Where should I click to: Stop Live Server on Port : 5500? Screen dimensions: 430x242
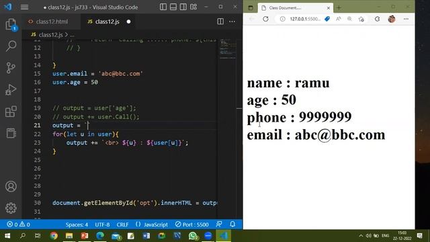pos(192,225)
